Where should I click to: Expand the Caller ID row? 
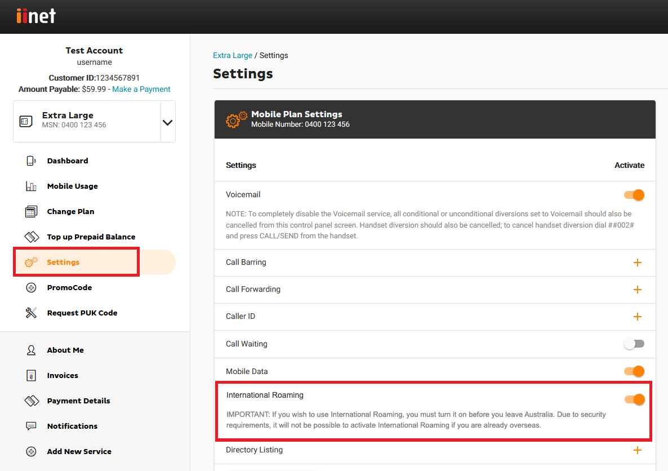637,317
